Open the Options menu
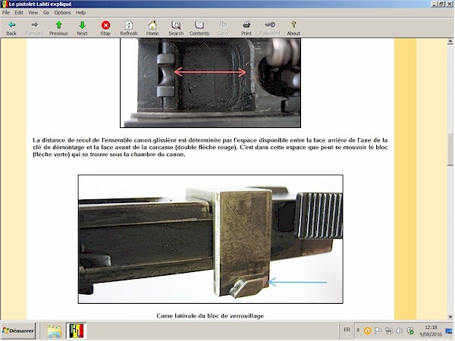Image resolution: width=455 pixels, height=341 pixels. point(62,12)
